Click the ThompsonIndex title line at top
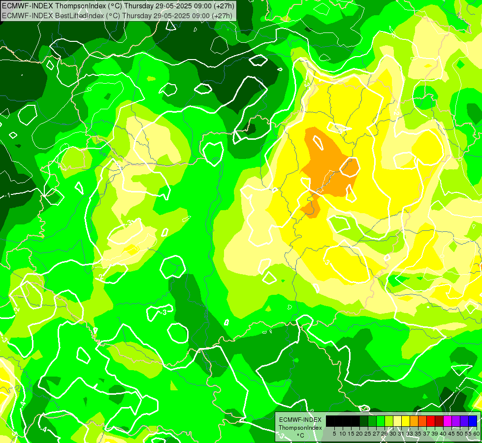Viewport: 482px width, 443px height. (118, 6)
